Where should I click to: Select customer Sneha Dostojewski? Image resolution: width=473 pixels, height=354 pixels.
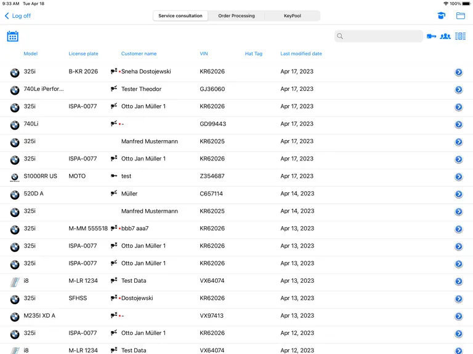[x=146, y=71]
